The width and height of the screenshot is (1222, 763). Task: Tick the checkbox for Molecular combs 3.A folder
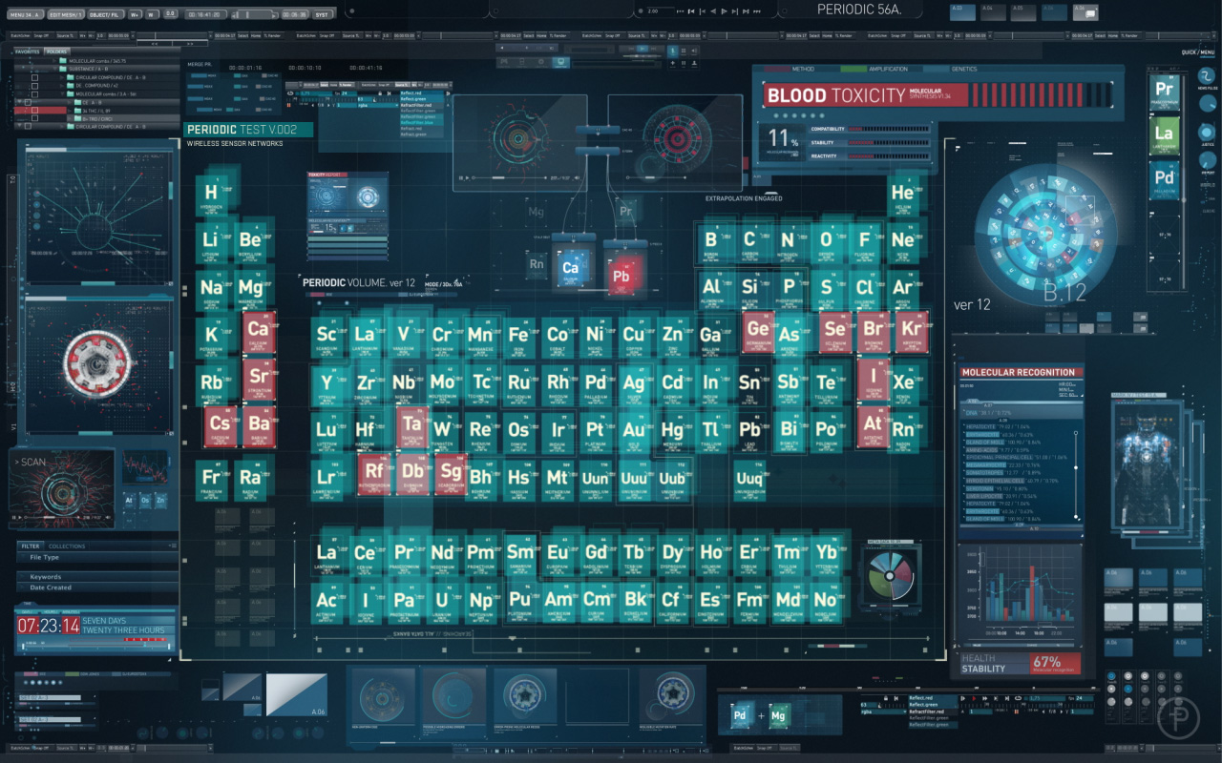tap(34, 94)
